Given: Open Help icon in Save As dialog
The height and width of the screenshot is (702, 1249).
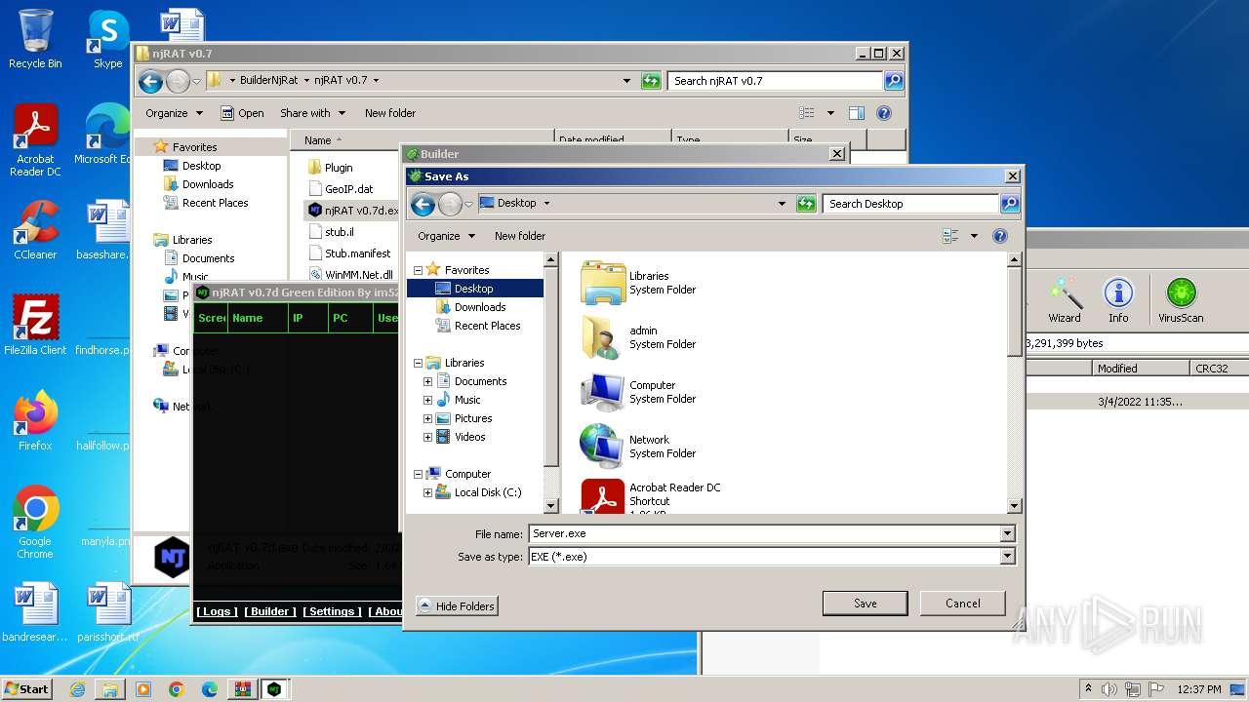Looking at the screenshot, I should (999, 236).
